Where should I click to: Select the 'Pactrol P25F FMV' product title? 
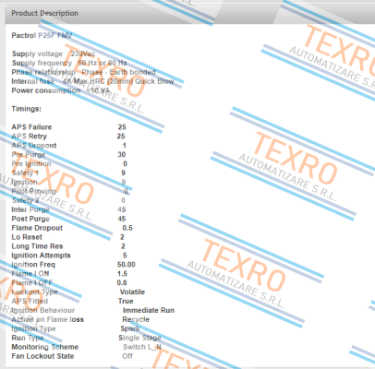pos(42,35)
